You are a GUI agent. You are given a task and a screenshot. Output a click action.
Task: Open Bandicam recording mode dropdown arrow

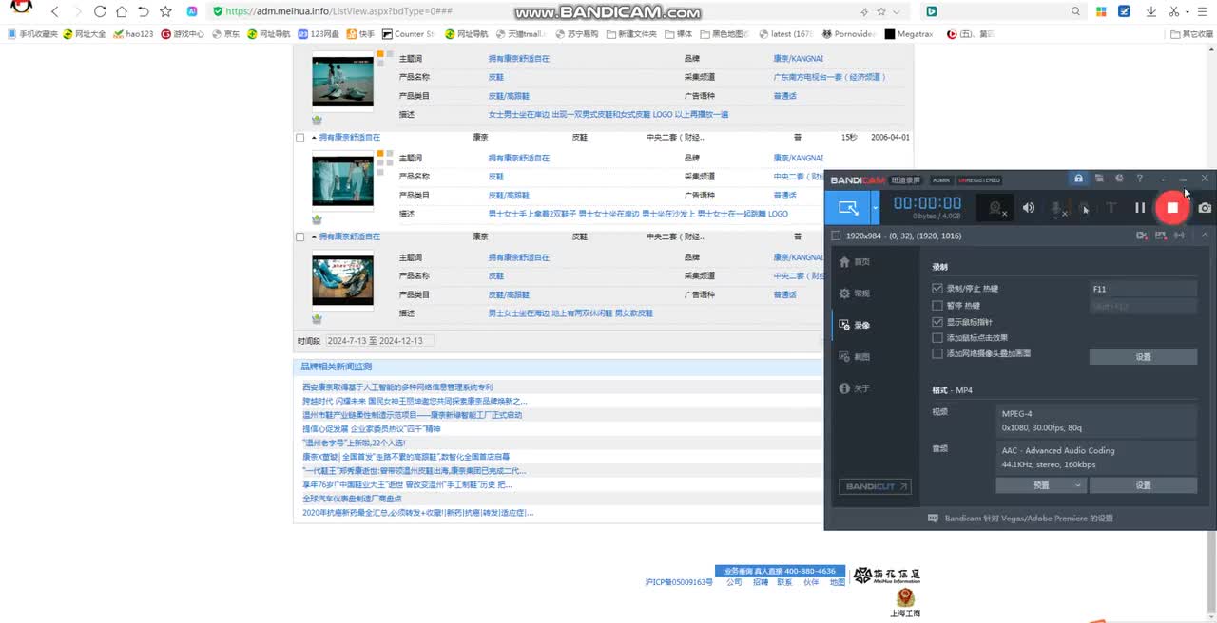click(878, 208)
